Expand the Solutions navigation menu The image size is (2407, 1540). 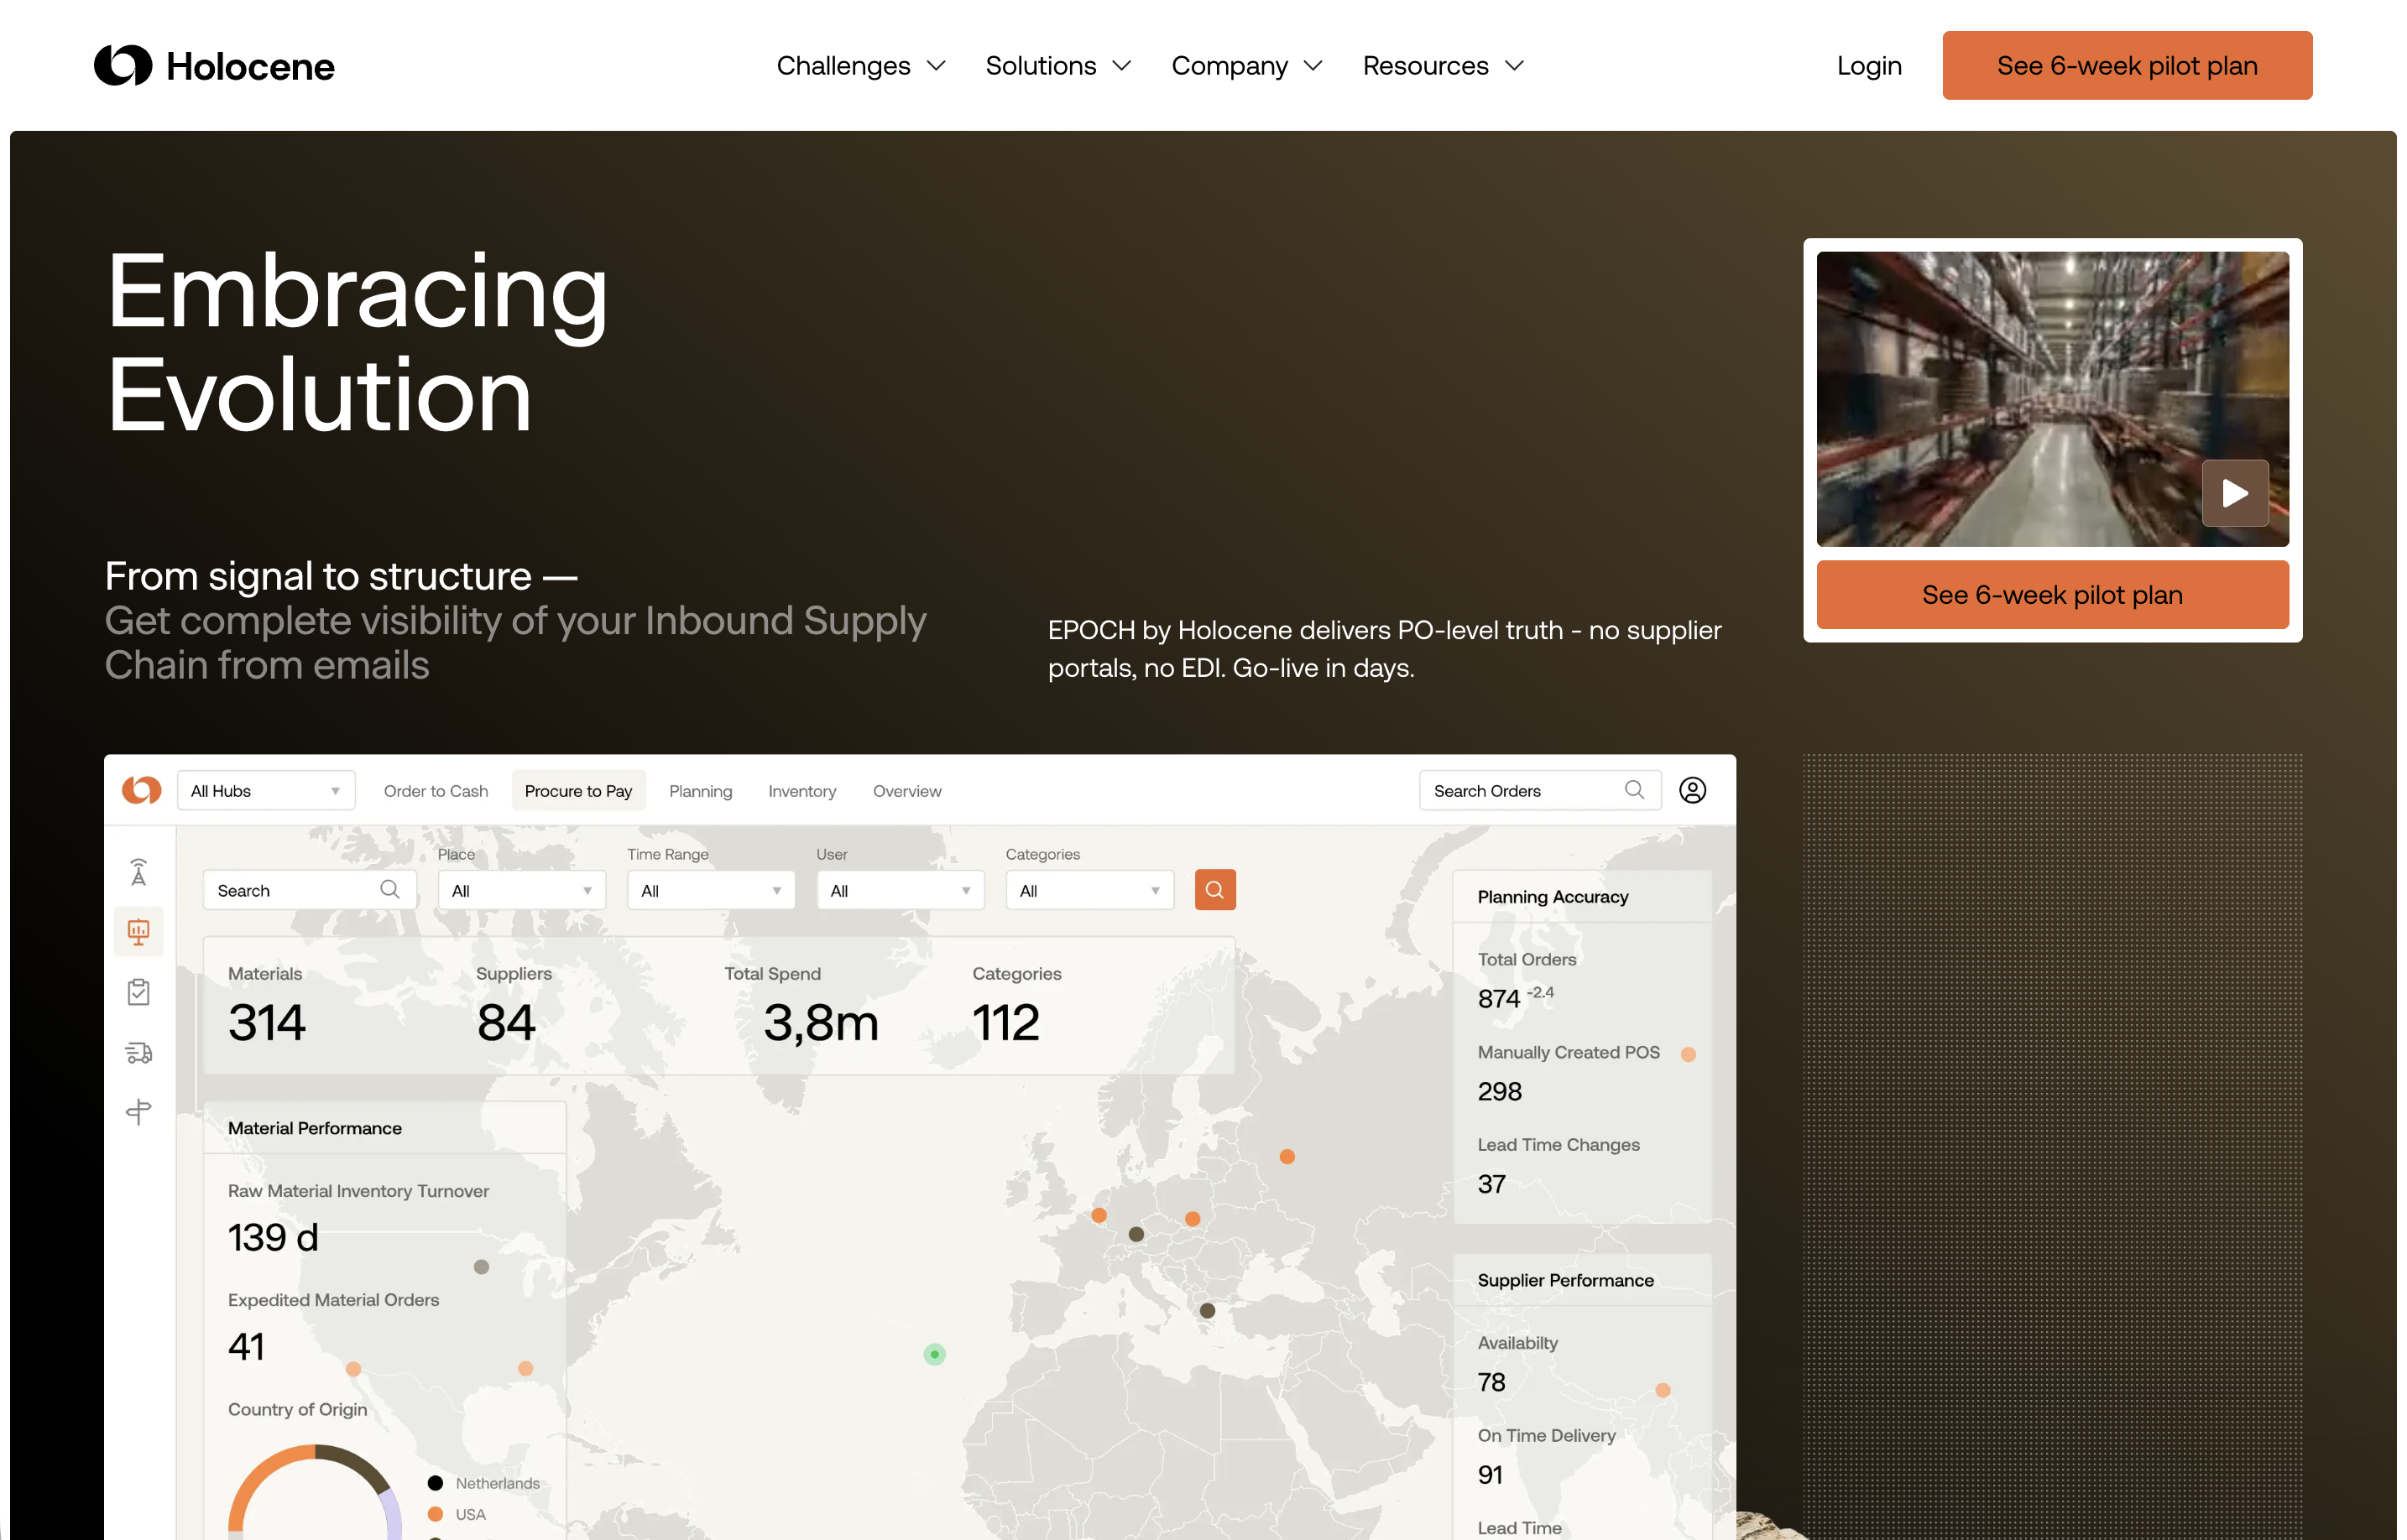(x=1057, y=66)
